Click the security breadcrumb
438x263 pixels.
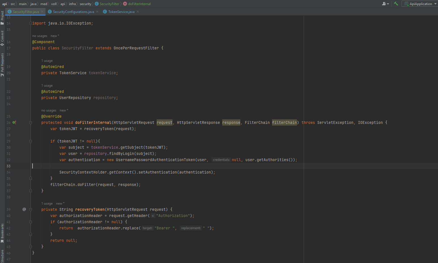coord(85,4)
